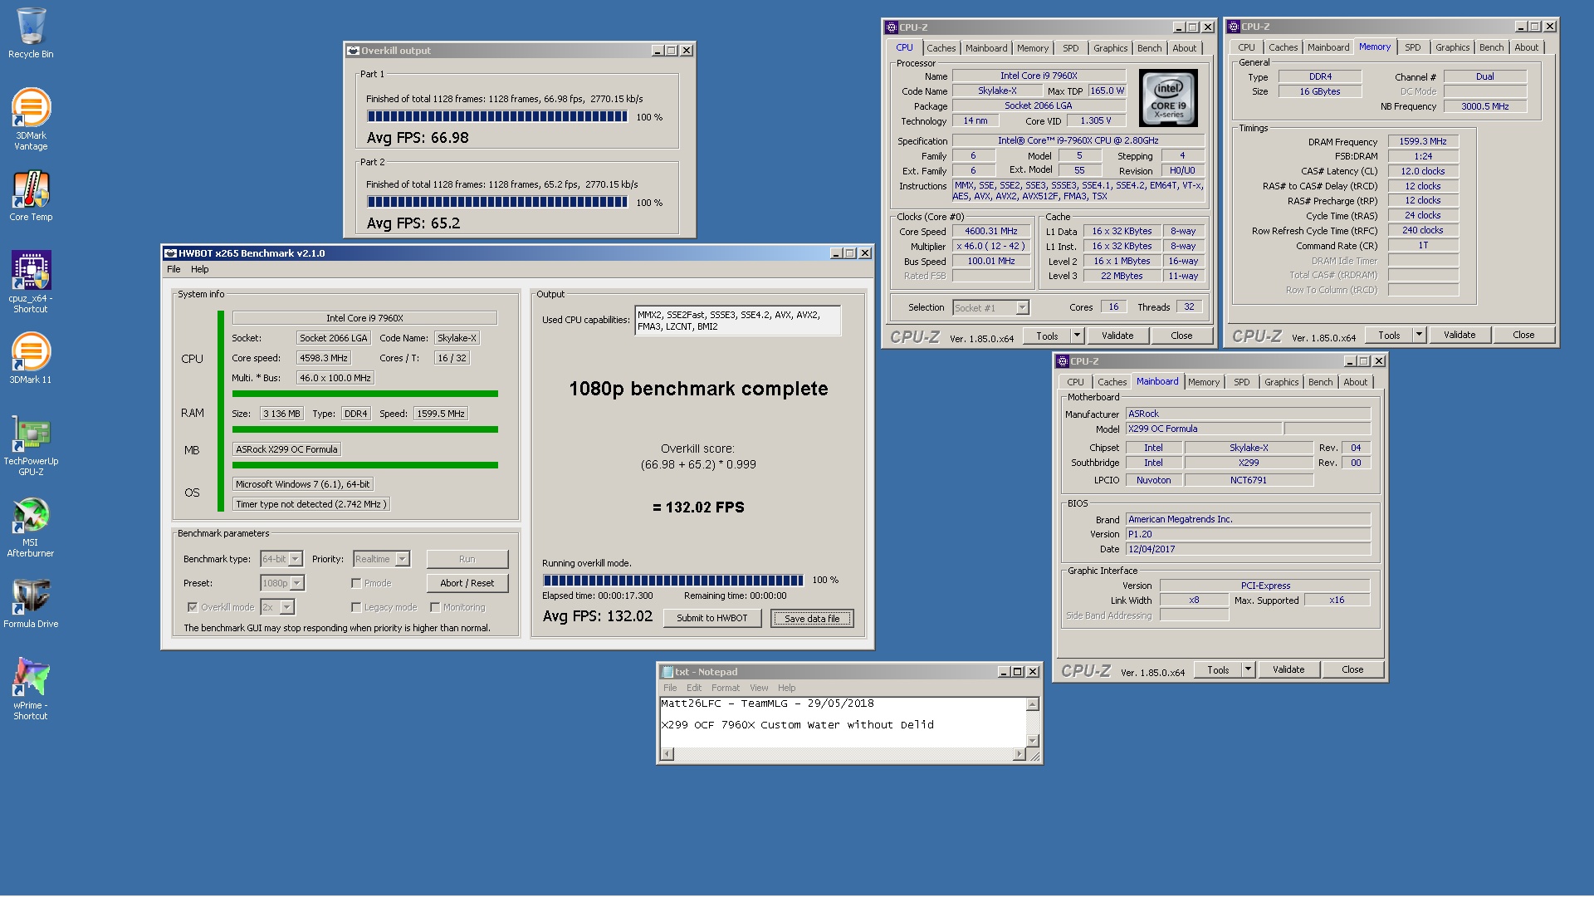
Task: Open Help menu in HWBOT benchmark
Action: point(200,269)
